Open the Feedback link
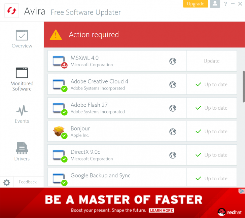The width and height of the screenshot is (245, 218). (28, 182)
